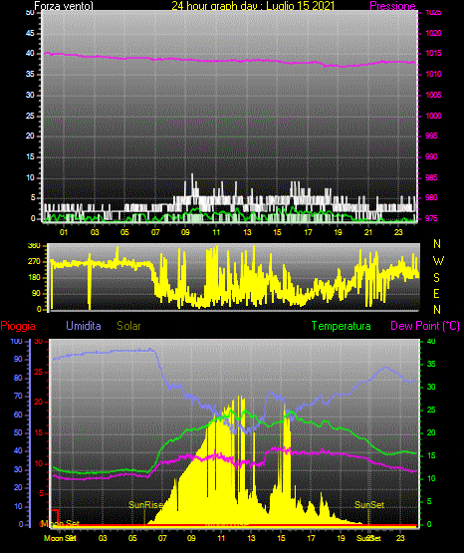Click "1005" on the pressure axis

[x=433, y=95]
